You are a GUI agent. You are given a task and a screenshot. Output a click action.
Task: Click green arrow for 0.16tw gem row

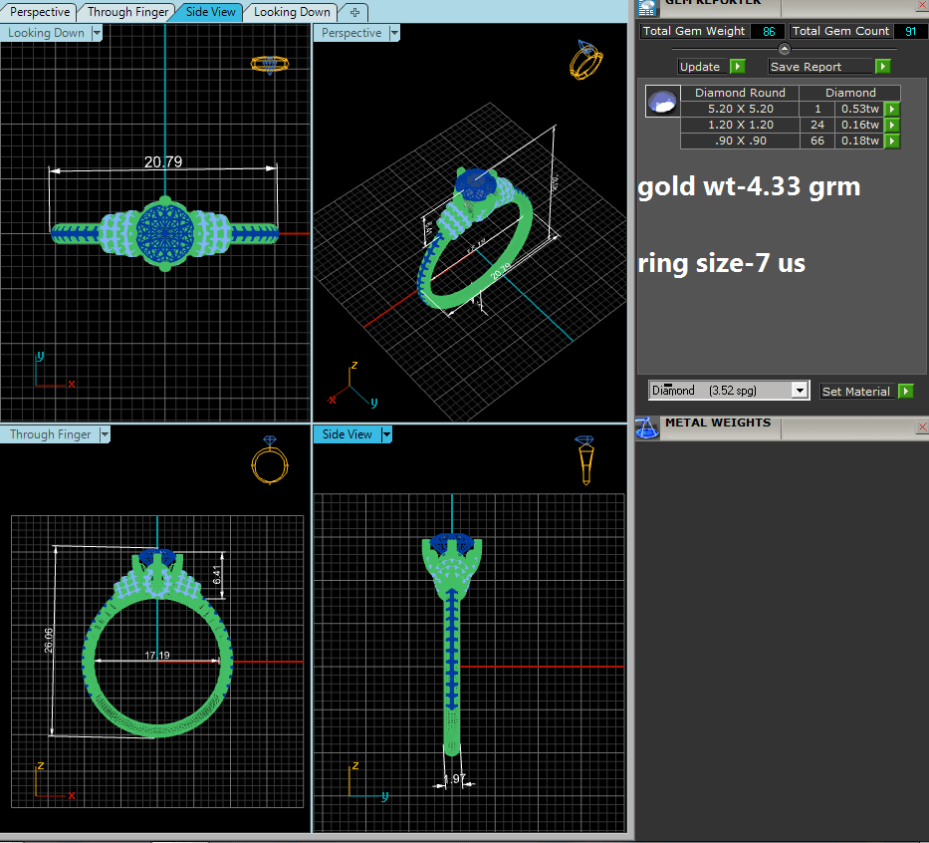(x=892, y=125)
